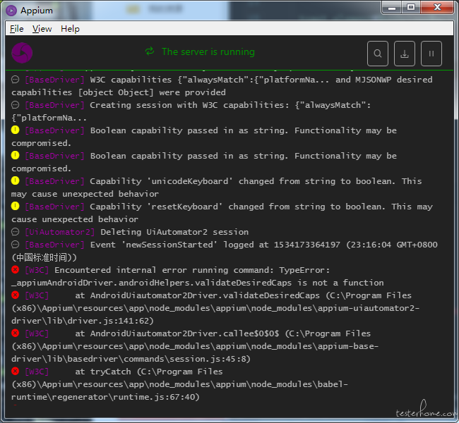Screen dimensions: 459x423
Task: Click 'capabilities [object Object] were provided' text
Action: 119,92
